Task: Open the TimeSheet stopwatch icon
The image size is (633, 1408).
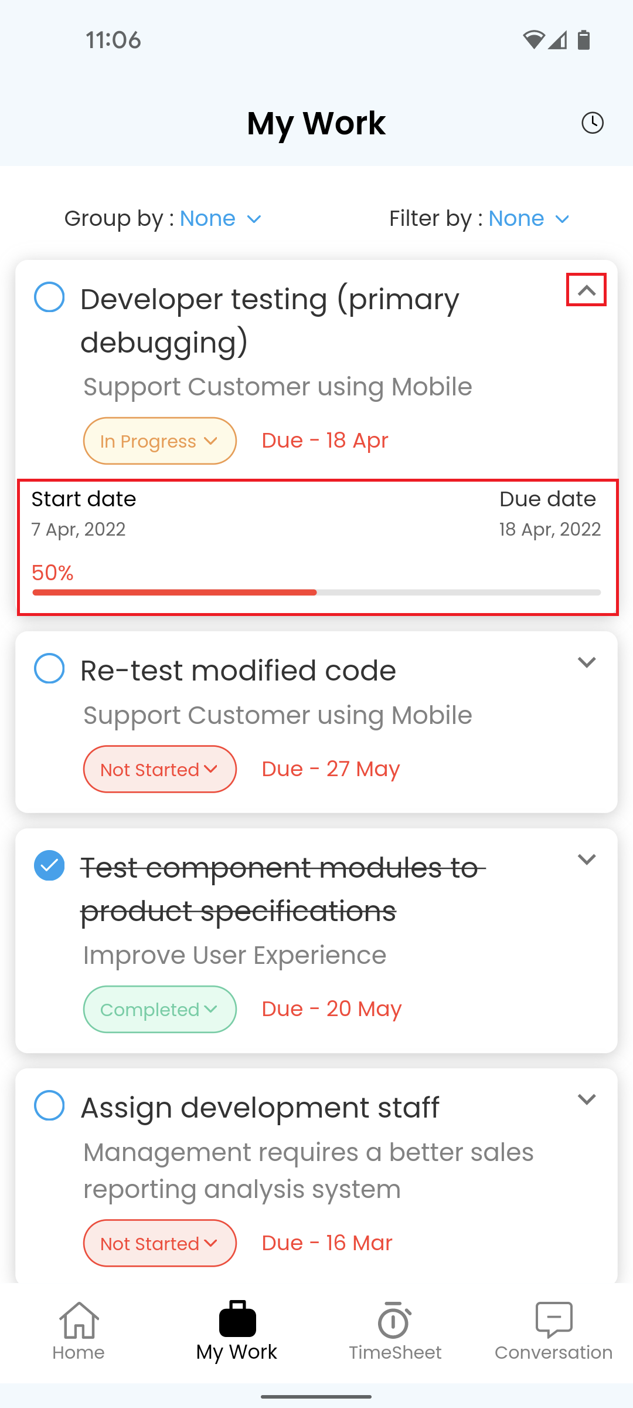Action: [394, 1319]
